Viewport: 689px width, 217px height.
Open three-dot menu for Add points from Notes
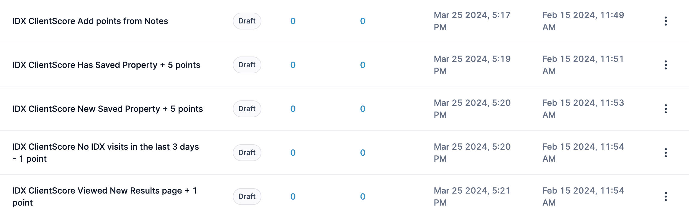(x=666, y=21)
